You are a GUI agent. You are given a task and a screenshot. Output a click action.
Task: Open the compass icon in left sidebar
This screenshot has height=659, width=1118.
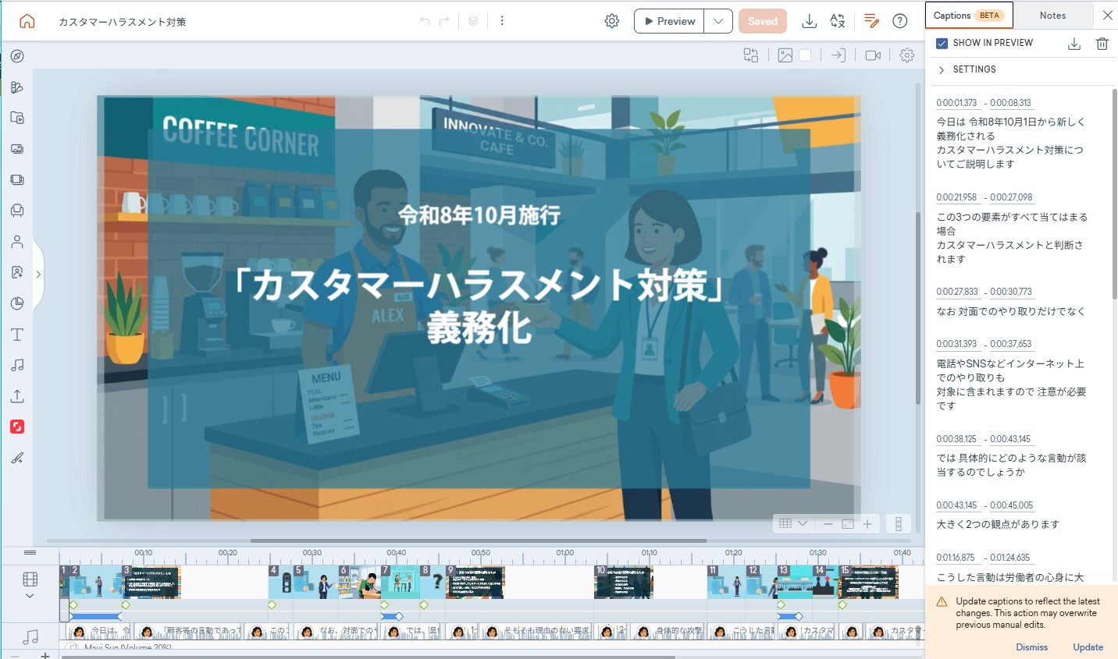pyautogui.click(x=17, y=56)
